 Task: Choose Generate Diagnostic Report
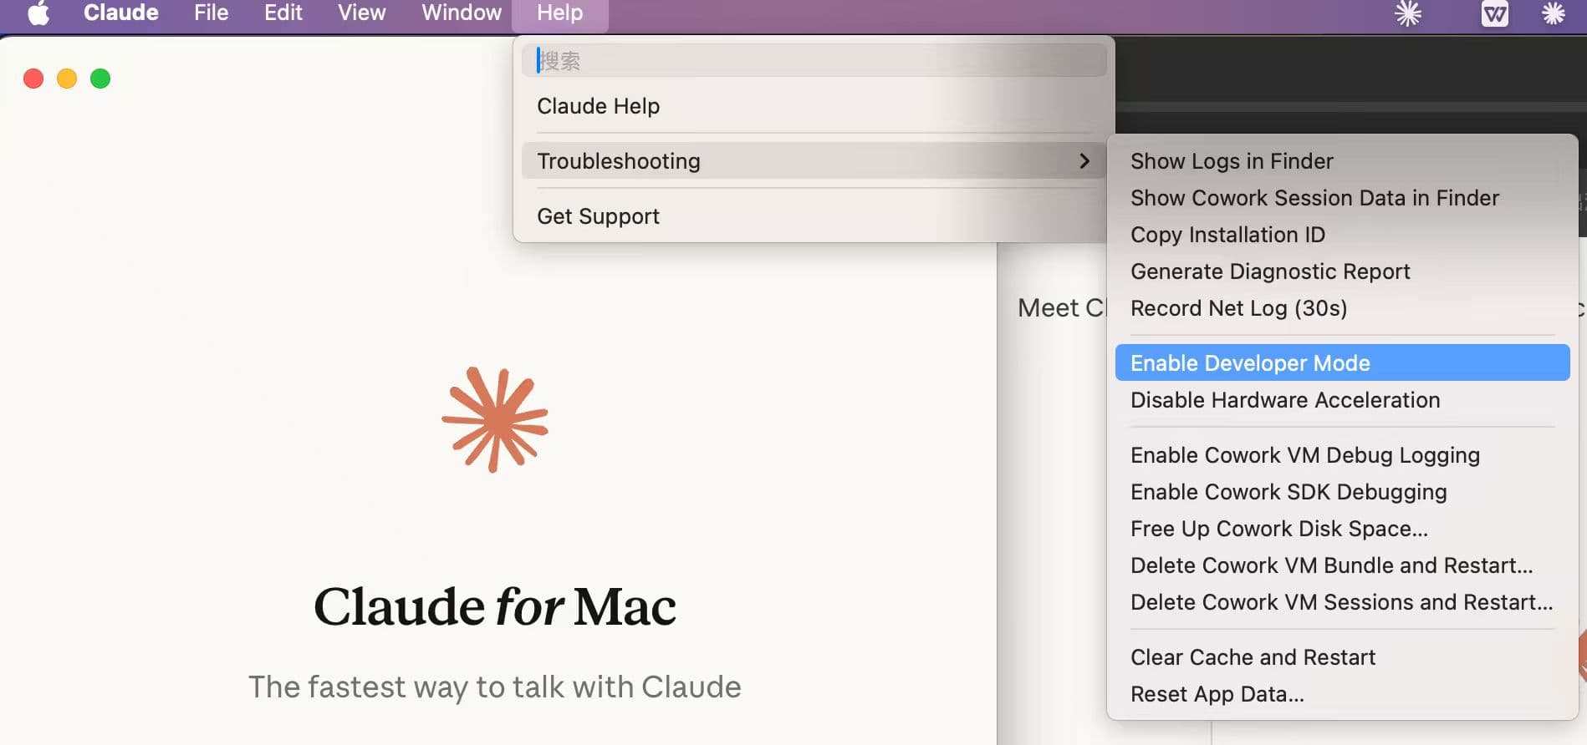pyautogui.click(x=1342, y=271)
